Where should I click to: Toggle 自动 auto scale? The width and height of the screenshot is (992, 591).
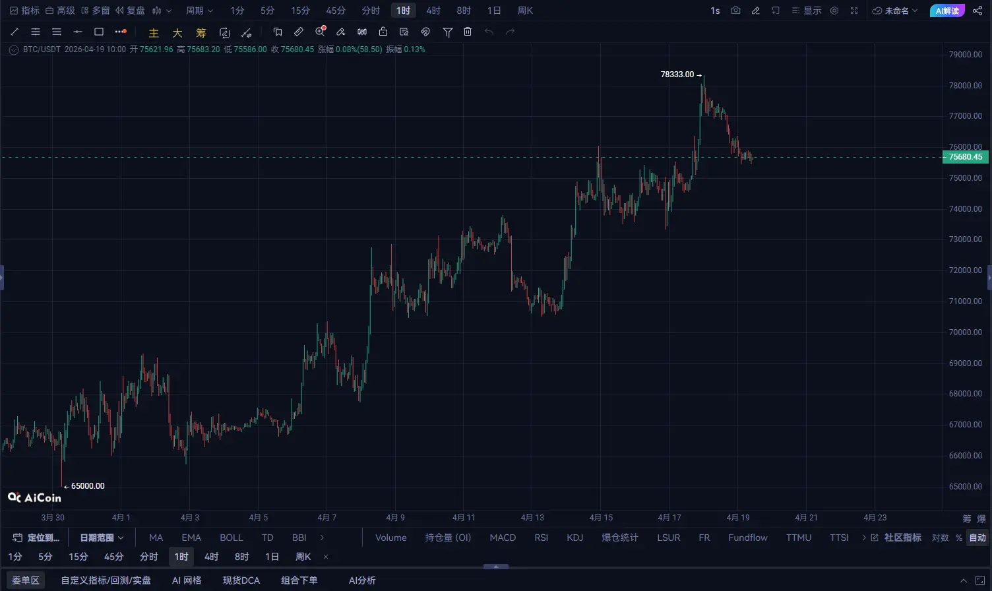point(977,538)
